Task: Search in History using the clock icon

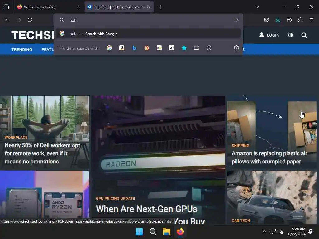Action: (209, 48)
